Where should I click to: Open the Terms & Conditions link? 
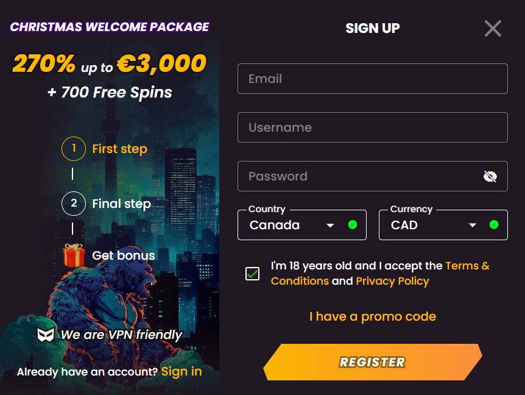[467, 266]
